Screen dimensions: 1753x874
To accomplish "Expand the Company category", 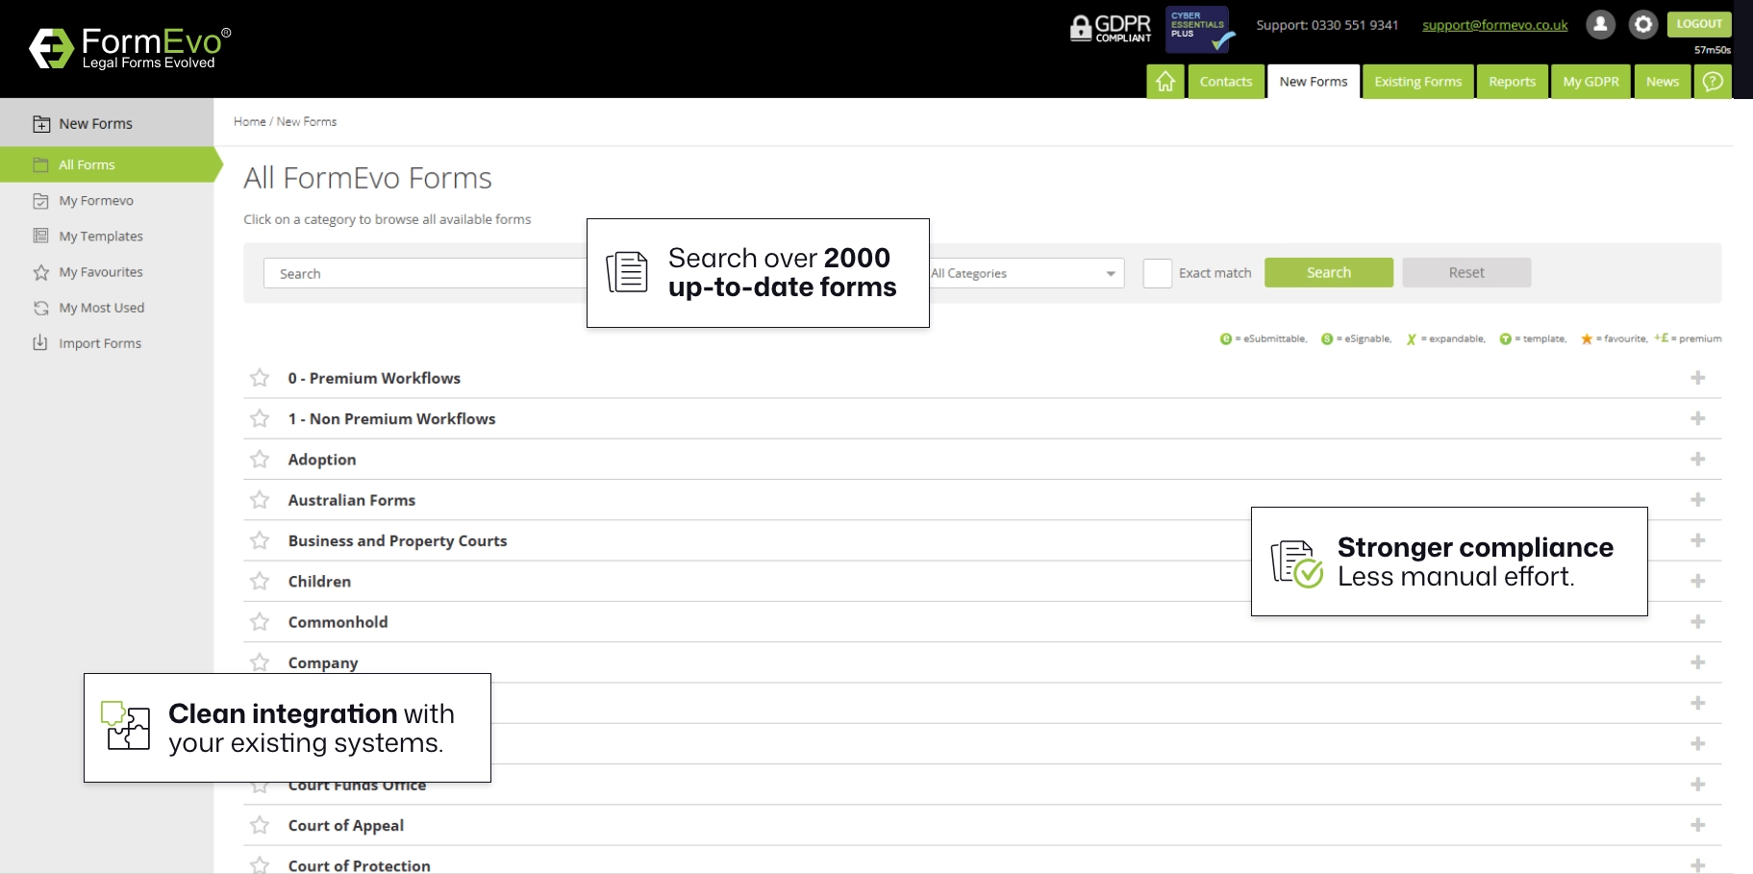I will coord(1698,662).
